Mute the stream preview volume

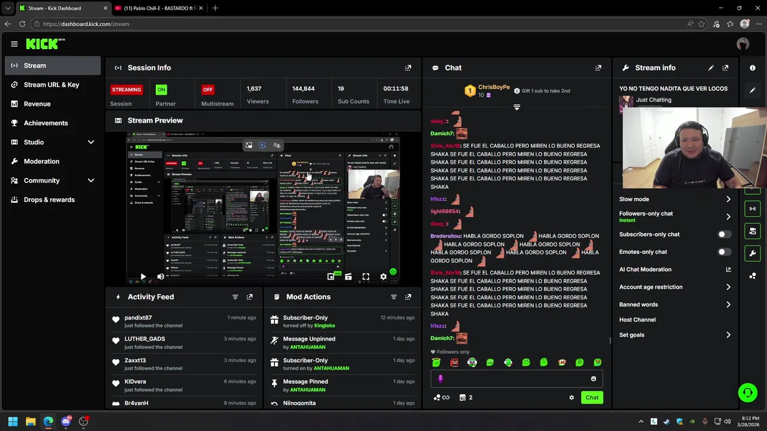160,277
